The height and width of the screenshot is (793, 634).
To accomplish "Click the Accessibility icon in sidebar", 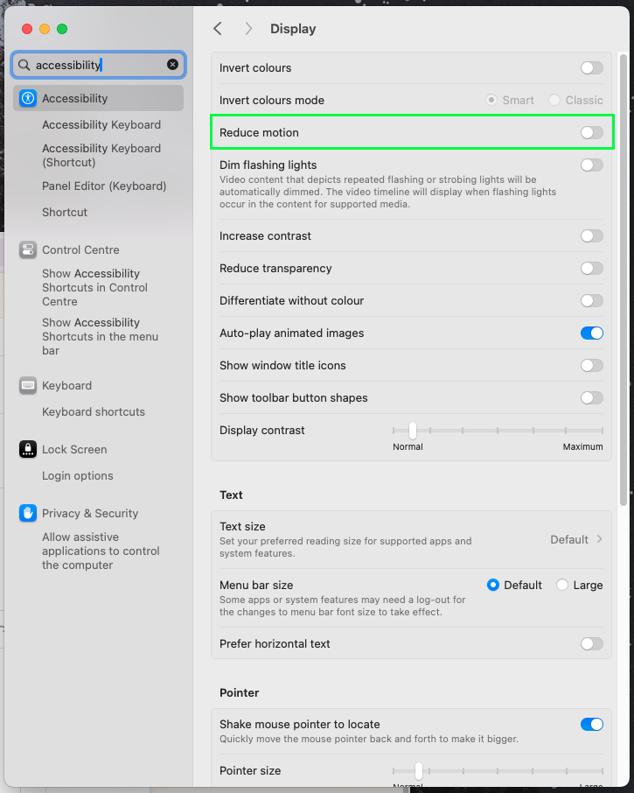I will point(28,98).
